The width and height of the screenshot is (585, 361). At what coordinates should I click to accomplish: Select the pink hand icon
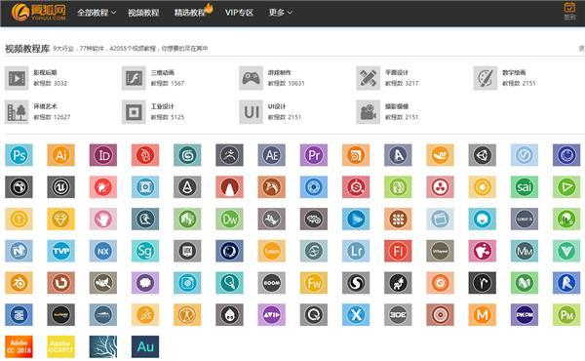pos(103,220)
